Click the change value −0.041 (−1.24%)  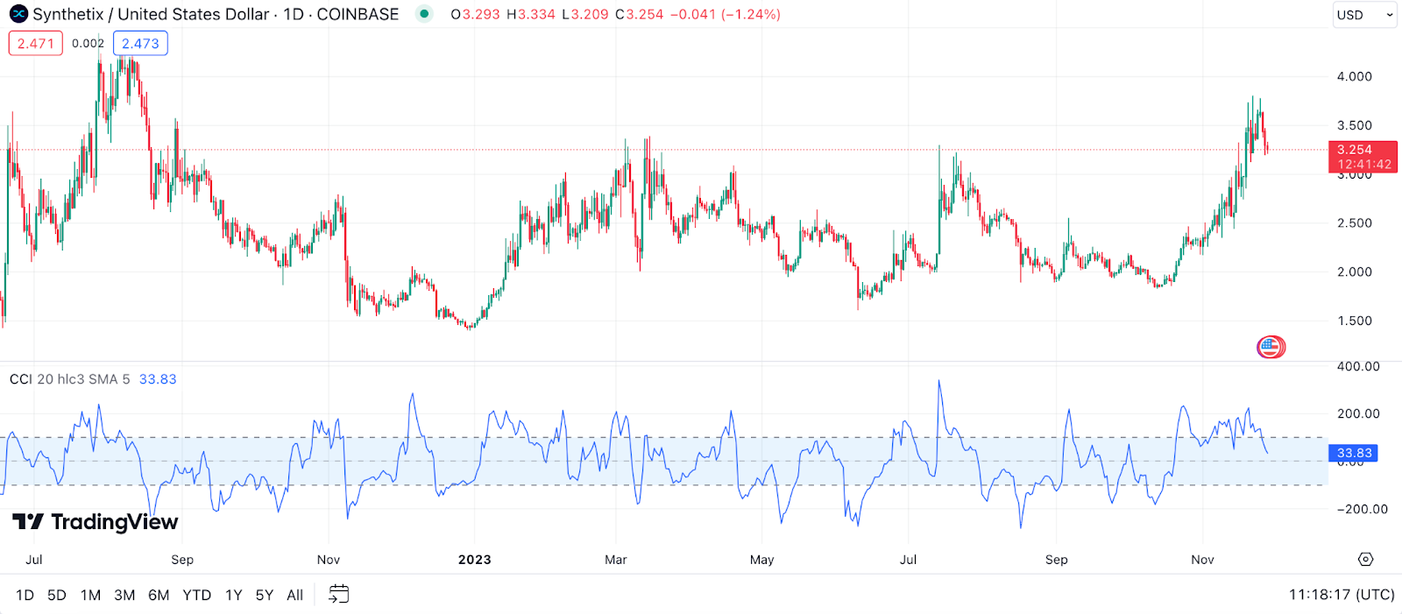(x=725, y=14)
